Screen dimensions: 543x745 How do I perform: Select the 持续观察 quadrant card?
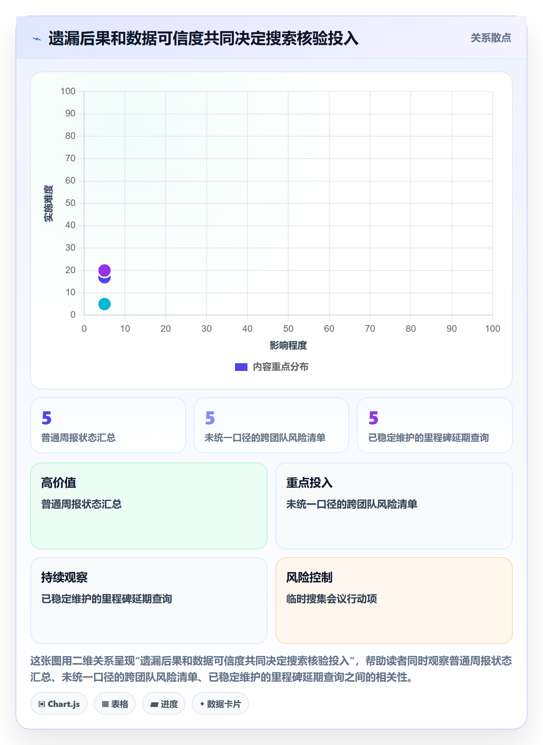tap(149, 601)
